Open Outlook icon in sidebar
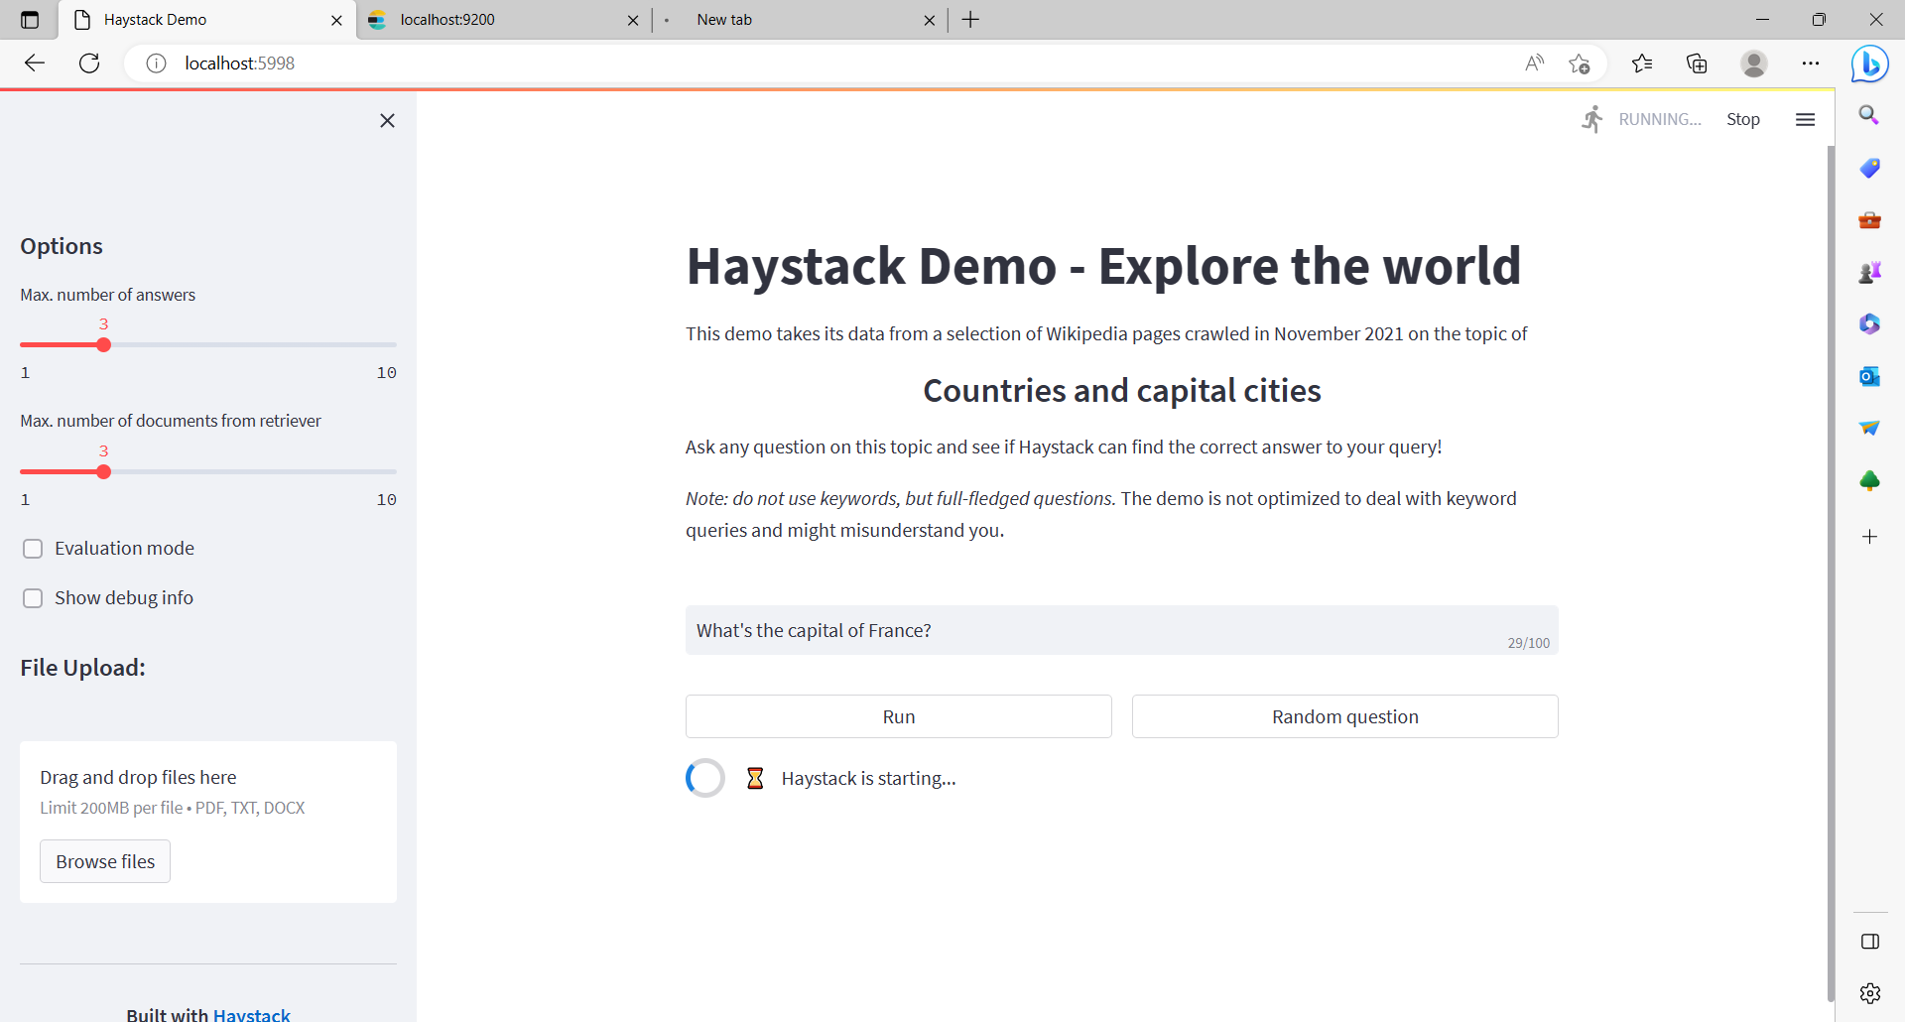1905x1022 pixels. 1869,376
